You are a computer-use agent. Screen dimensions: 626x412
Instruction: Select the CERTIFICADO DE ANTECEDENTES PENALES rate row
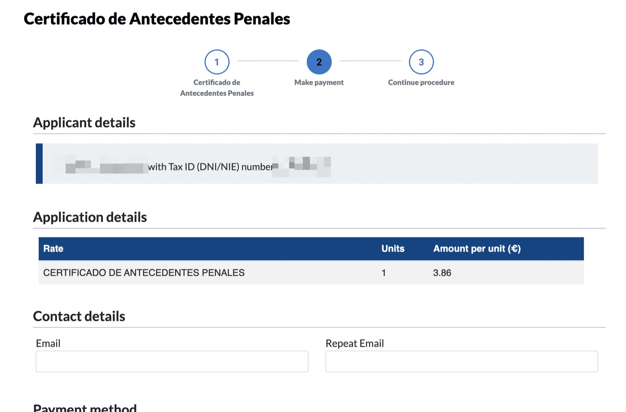tap(311, 273)
